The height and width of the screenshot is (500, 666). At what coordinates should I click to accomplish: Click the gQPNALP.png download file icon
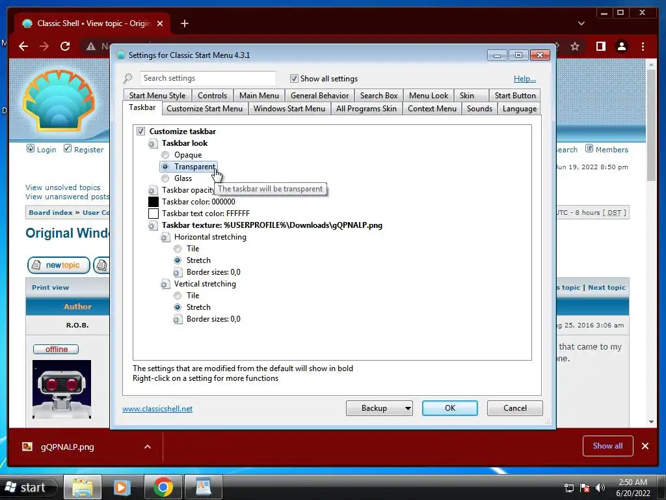pos(27,447)
